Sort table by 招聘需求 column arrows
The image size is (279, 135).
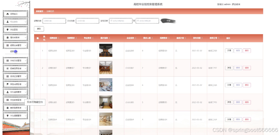(x=76, y=38)
